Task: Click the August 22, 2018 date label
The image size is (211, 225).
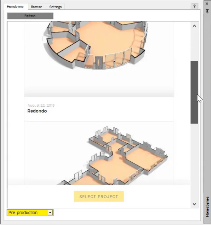Action: [41, 105]
